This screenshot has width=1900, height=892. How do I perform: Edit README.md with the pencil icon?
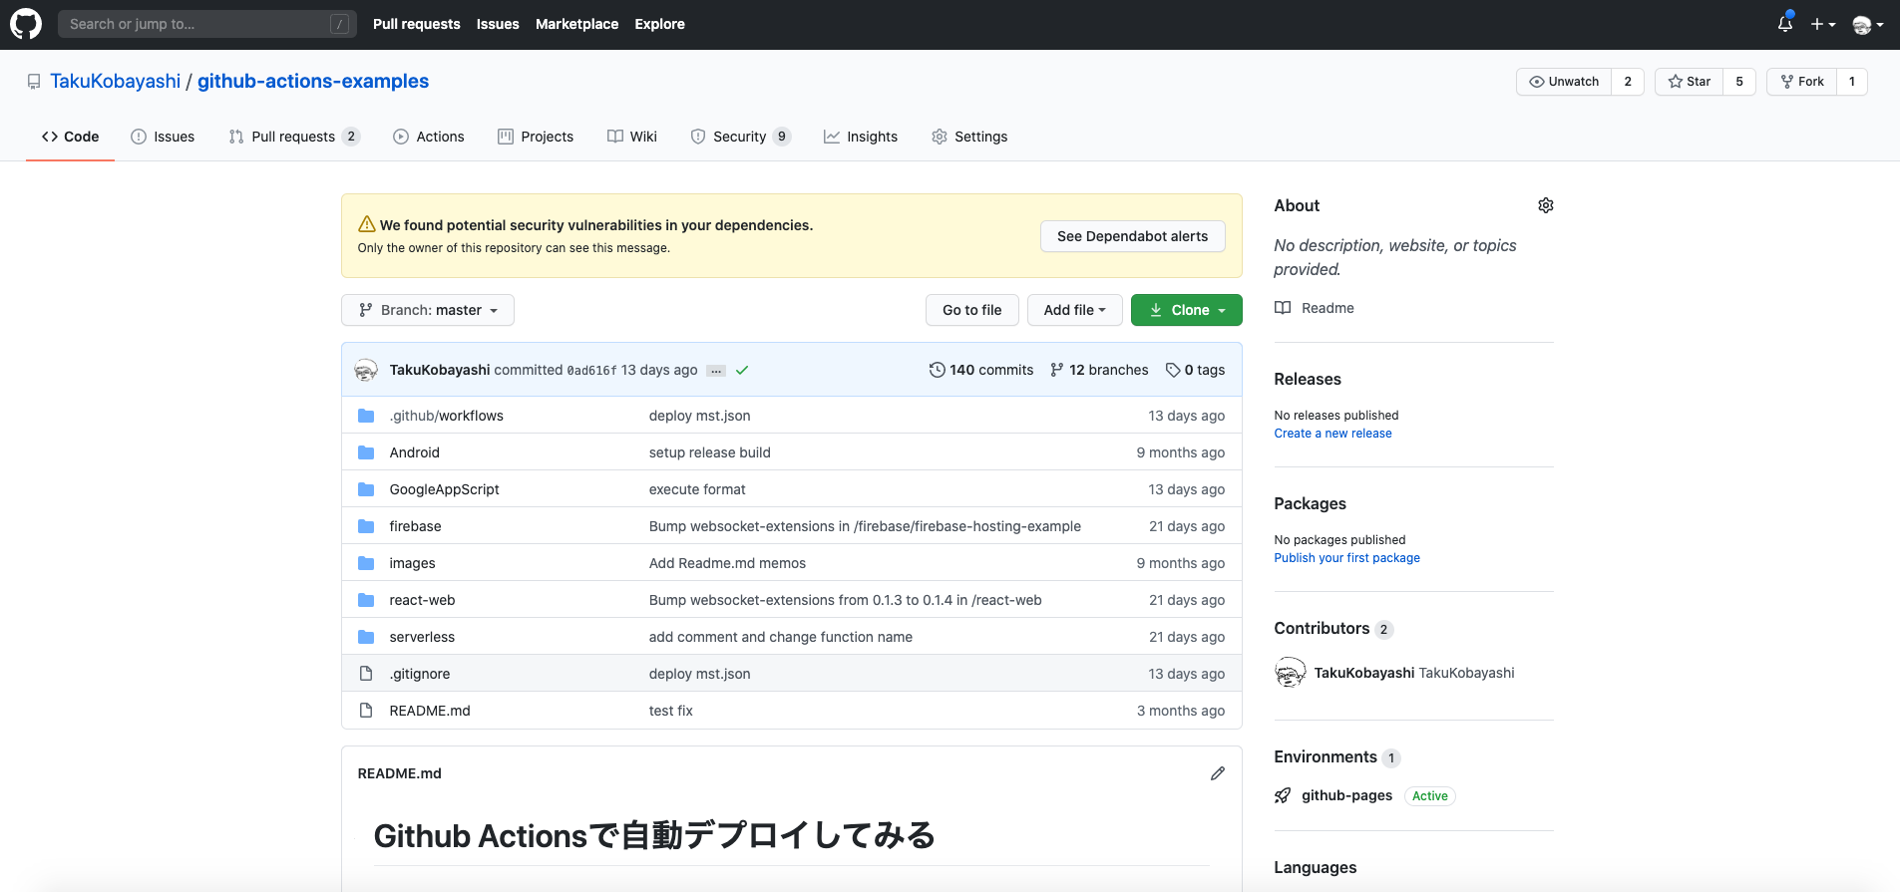coord(1218,773)
